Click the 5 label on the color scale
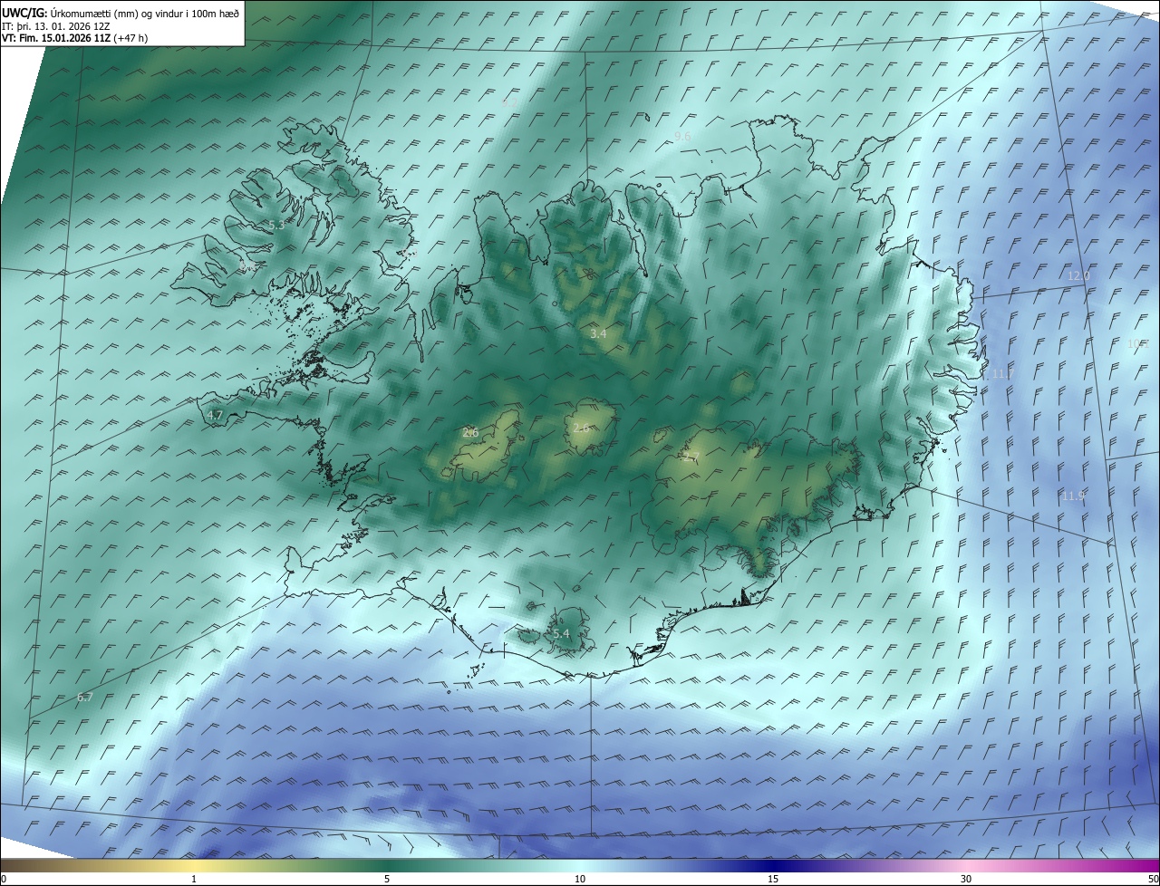The width and height of the screenshot is (1160, 886). pos(387,880)
